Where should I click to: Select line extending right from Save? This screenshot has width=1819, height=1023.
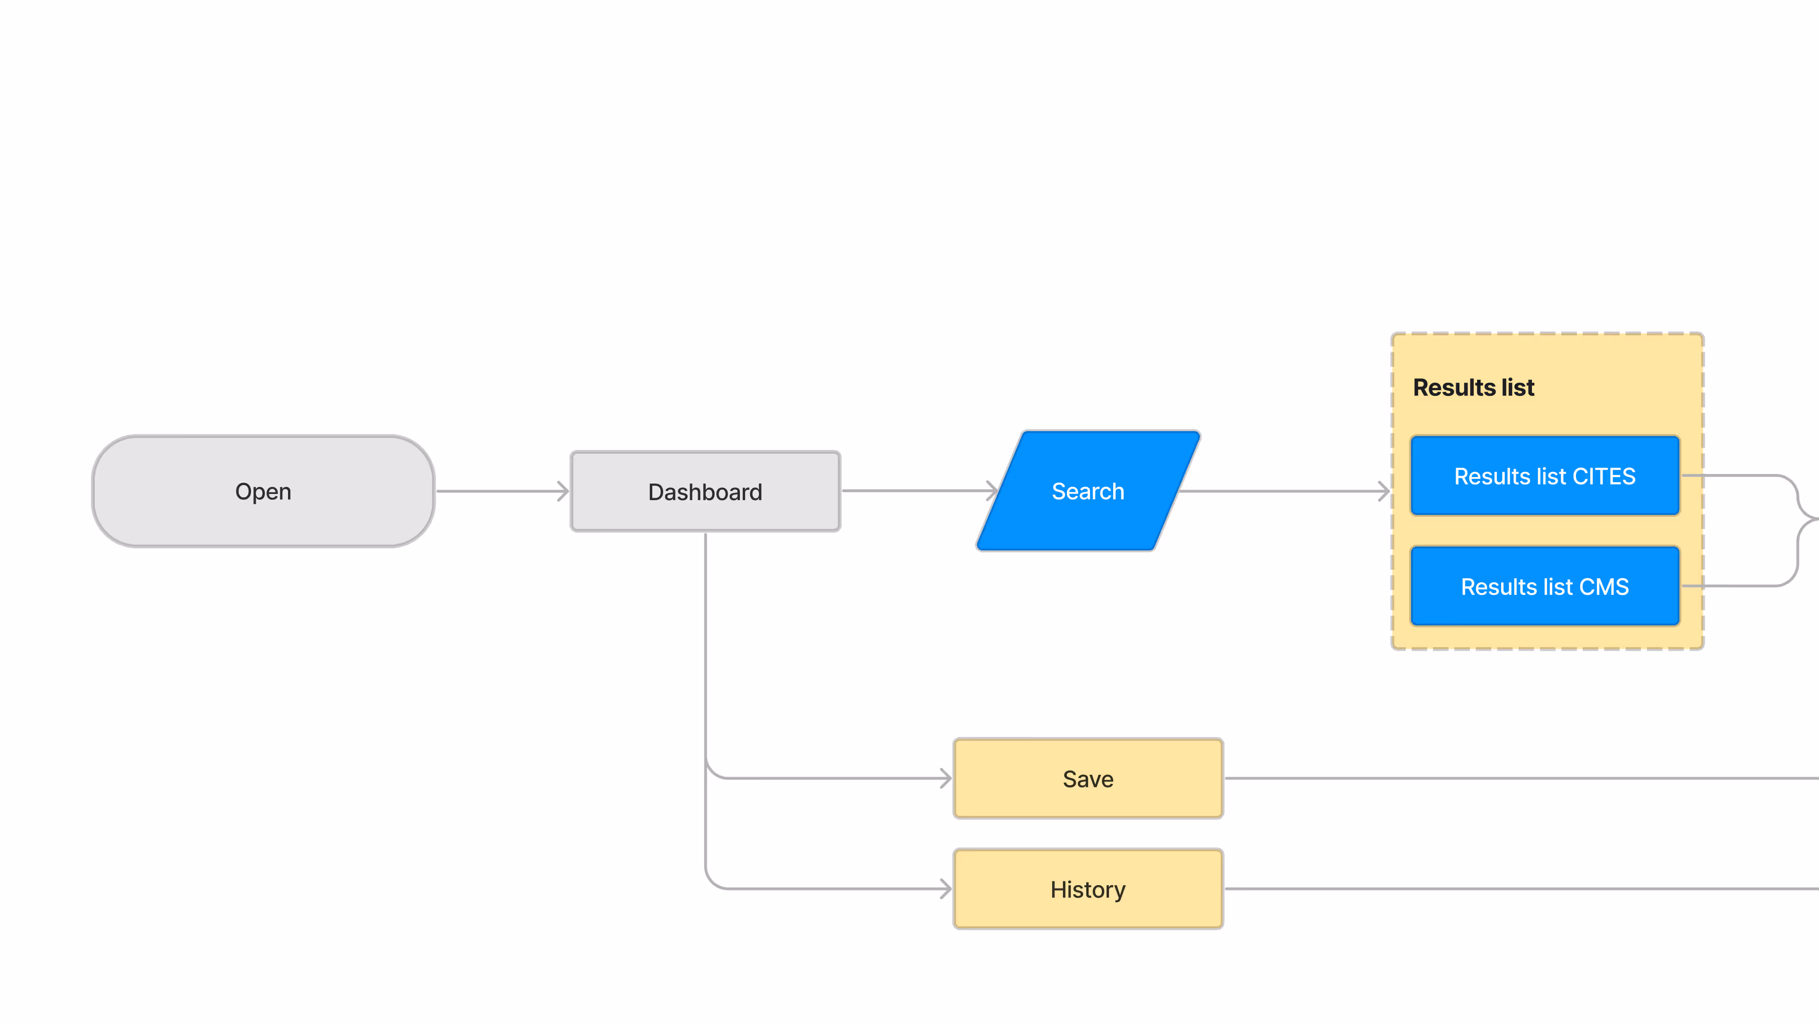[x=1518, y=779]
